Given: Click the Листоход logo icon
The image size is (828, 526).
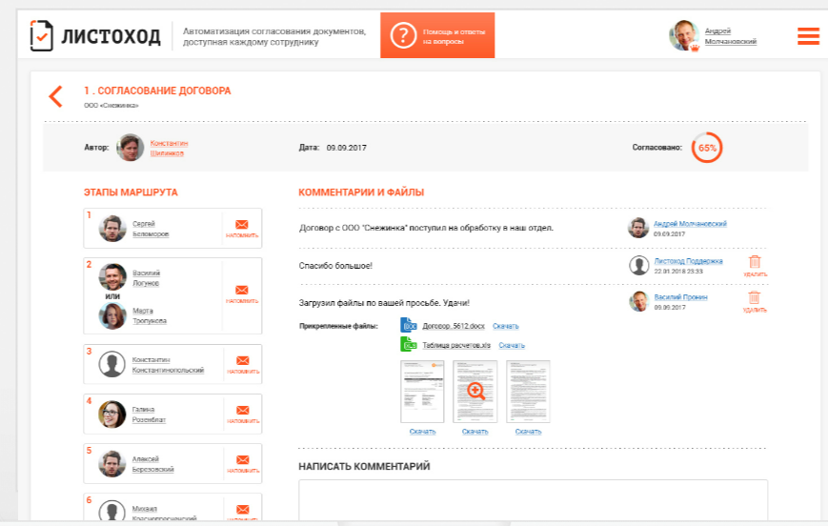Looking at the screenshot, I should coord(41,35).
